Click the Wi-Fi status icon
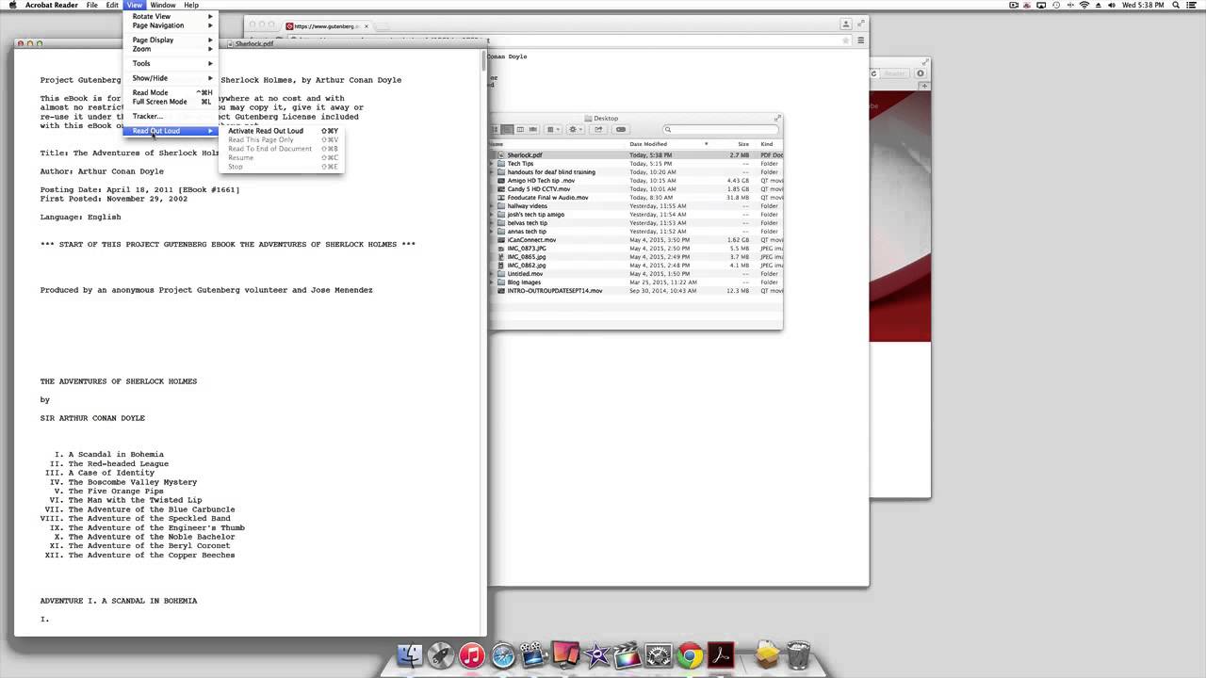Screen dimensions: 1206x678 click(x=1084, y=5)
